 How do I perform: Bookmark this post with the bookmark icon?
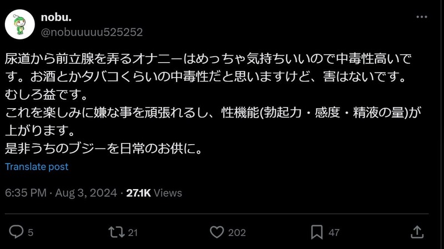pyautogui.click(x=317, y=232)
